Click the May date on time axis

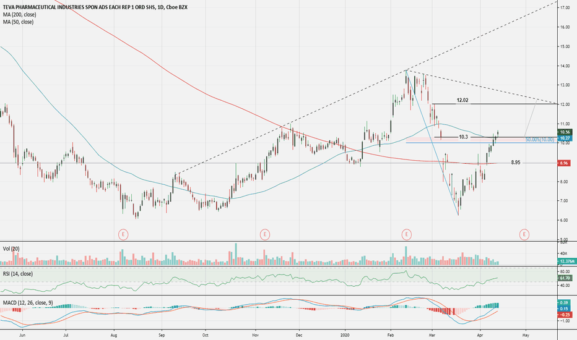(526, 335)
